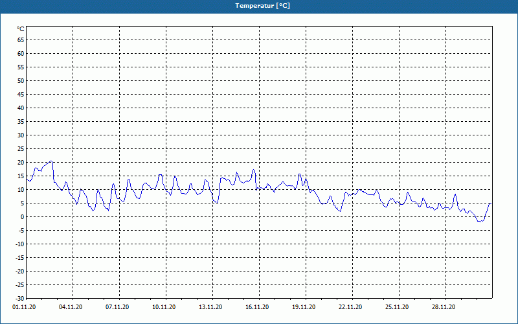The image size is (518, 324).
Task: Select the 50 axis label
Action: [x=21, y=80]
